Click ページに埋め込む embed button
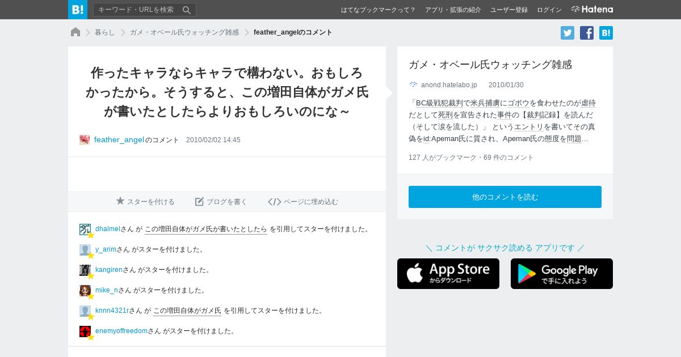Viewport: 681px width, 357px height. pyautogui.click(x=303, y=202)
